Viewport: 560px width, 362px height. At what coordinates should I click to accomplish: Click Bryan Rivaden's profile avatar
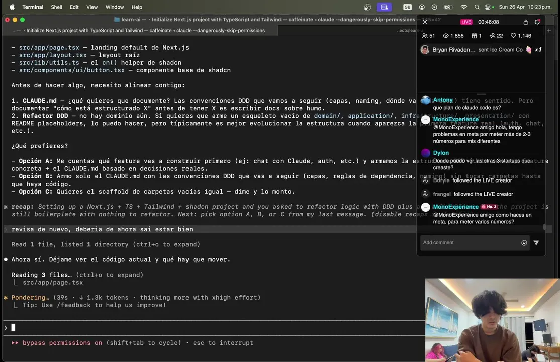[x=425, y=50]
